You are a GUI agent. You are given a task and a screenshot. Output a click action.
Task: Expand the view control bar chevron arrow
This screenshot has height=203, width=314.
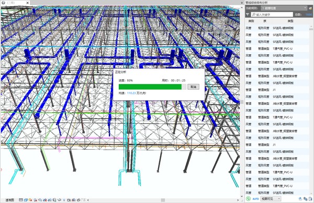[x=88, y=200]
